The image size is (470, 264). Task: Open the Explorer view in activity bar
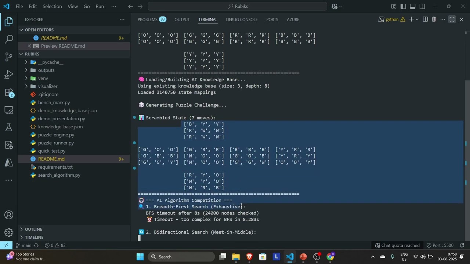click(9, 22)
